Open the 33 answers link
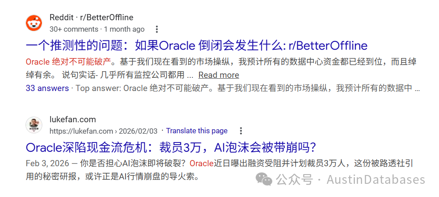 click(x=47, y=88)
